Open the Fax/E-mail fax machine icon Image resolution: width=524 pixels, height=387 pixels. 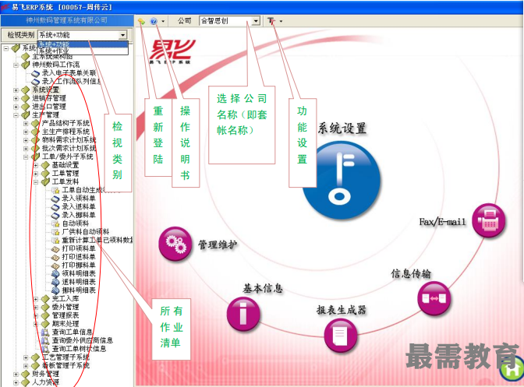coord(489,220)
